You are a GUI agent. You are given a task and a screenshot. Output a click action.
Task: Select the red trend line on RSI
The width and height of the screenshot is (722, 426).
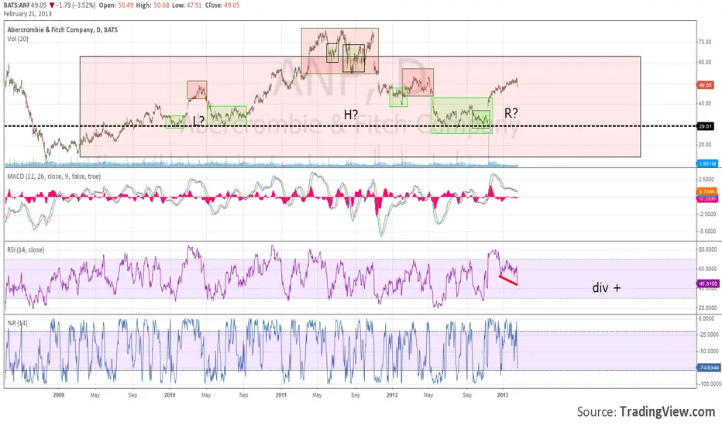click(x=508, y=280)
